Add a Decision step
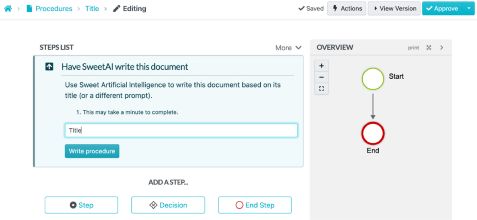Viewport: 477px width, 220px height. point(168,205)
